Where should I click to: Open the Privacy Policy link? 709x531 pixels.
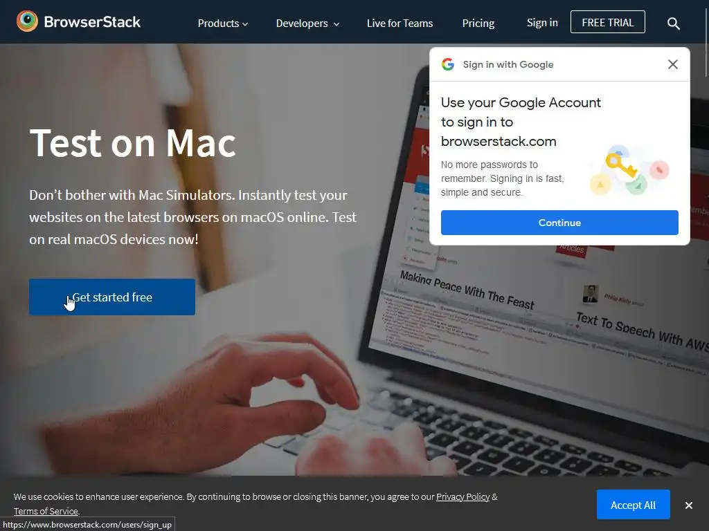463,496
